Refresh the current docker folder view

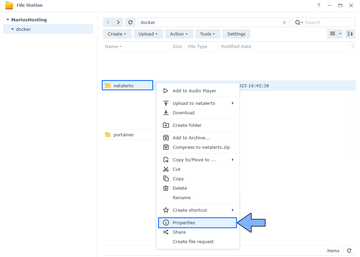(130, 22)
